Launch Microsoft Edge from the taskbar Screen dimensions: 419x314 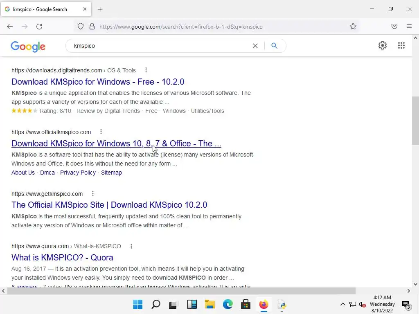[228, 304]
